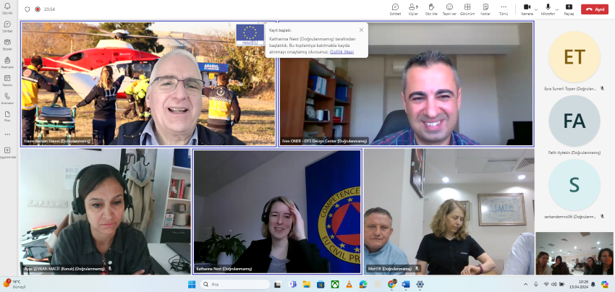
Task: Click the red recording indicator
Action: [x=37, y=9]
